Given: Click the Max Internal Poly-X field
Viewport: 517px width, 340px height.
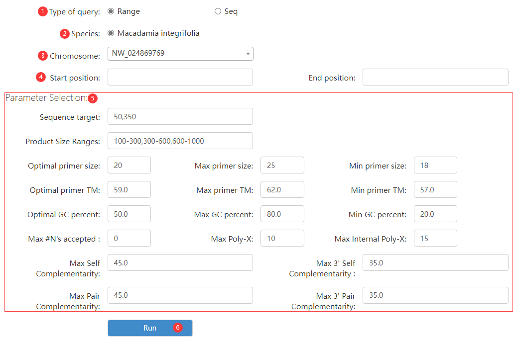Looking at the screenshot, I should pos(435,238).
